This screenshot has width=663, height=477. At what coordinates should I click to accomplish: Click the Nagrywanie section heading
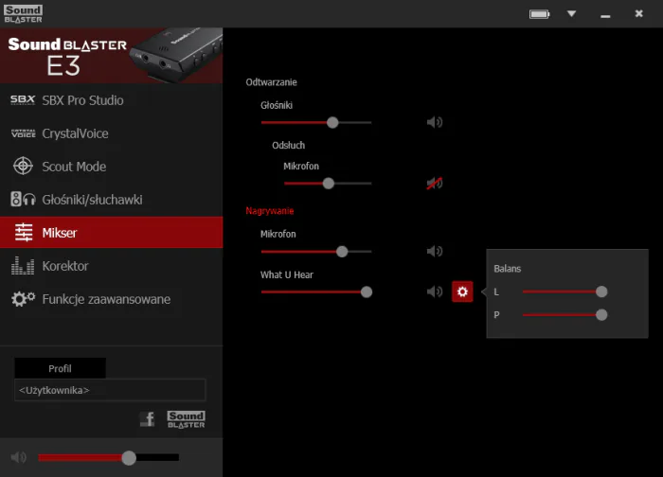pos(270,211)
